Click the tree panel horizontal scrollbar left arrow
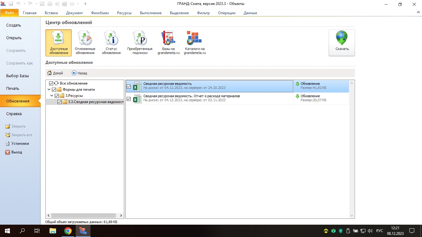 click(49, 215)
